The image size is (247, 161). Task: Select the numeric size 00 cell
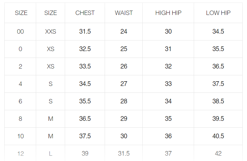click(20, 31)
